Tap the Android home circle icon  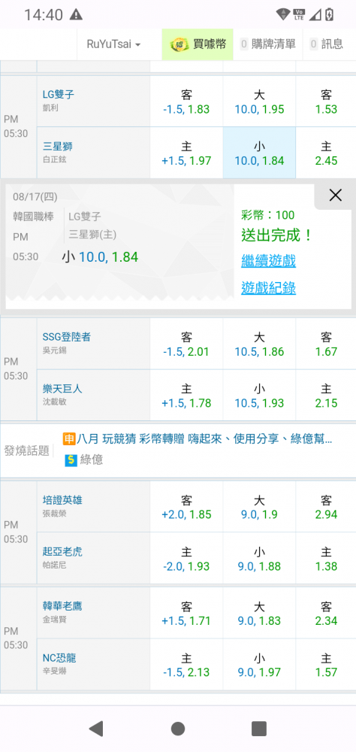tap(178, 729)
